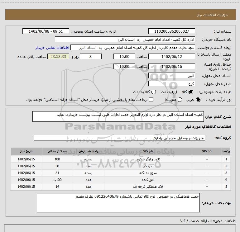This screenshot has height=232, width=240.
Task: Choose the جزیی purchase type radio
Action: coord(198,100)
